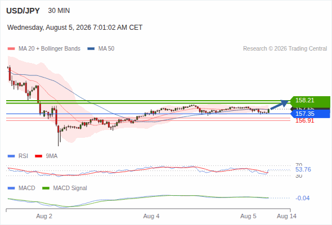Click the MACD blue legend swatch
This screenshot has width=332, height=225.
[11, 188]
